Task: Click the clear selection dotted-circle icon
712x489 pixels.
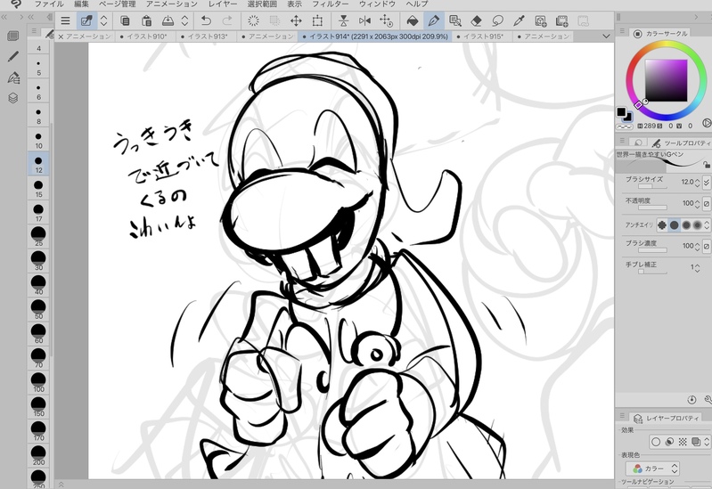Action: point(253,20)
